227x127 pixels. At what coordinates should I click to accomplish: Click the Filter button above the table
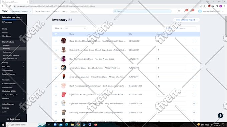(169, 28)
